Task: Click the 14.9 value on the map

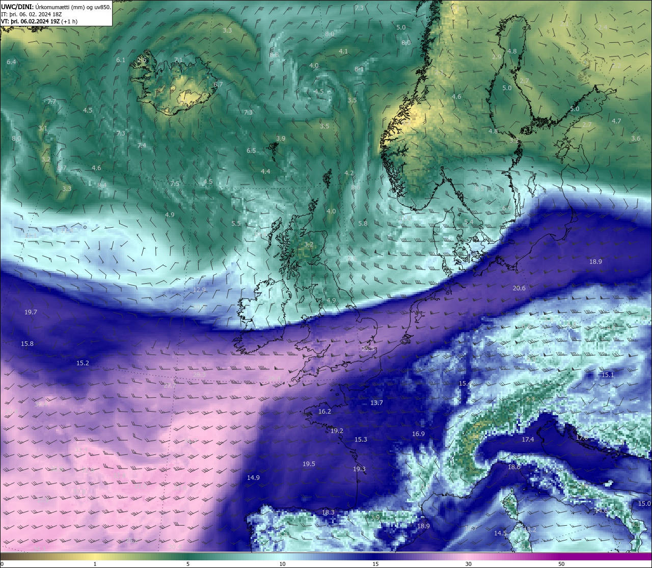Action: pos(253,478)
